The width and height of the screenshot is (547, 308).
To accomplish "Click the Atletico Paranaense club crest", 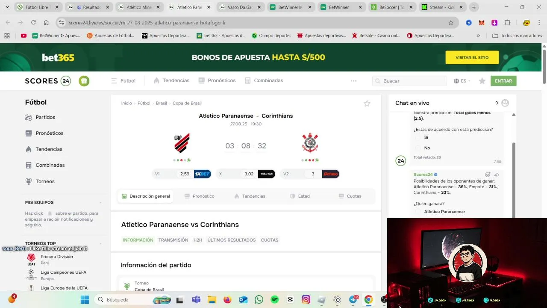I will pos(182,143).
